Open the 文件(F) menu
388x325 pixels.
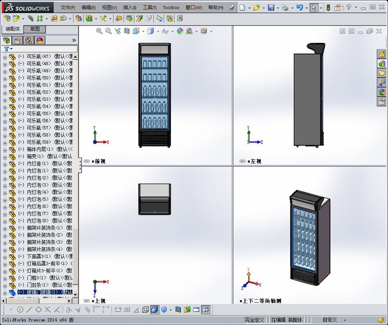click(68, 8)
